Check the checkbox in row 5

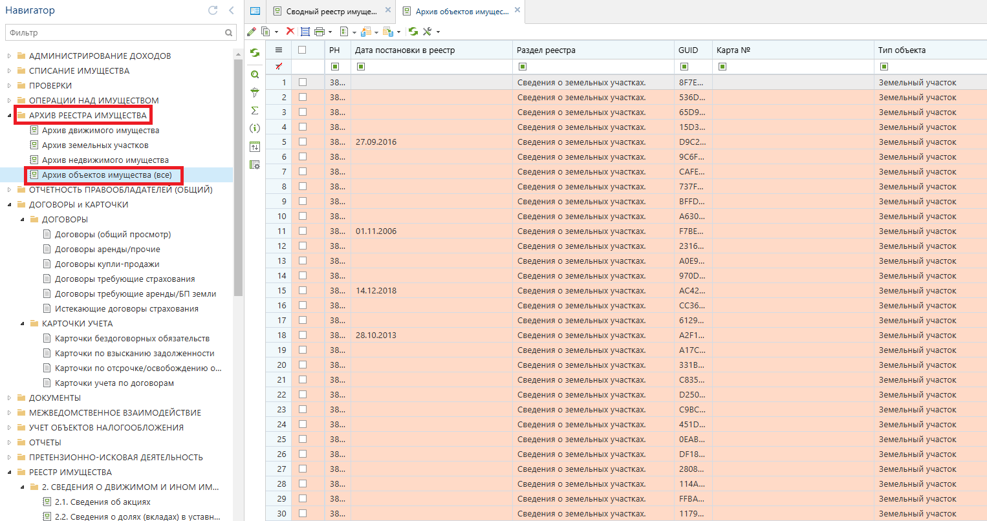point(303,142)
